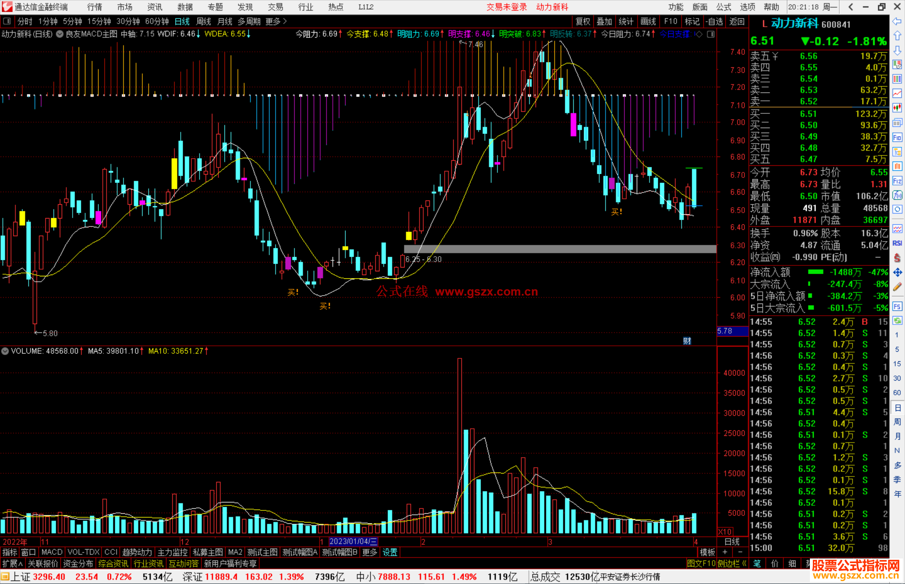Click the 画线 button
This screenshot has height=584, width=905.
pos(648,21)
